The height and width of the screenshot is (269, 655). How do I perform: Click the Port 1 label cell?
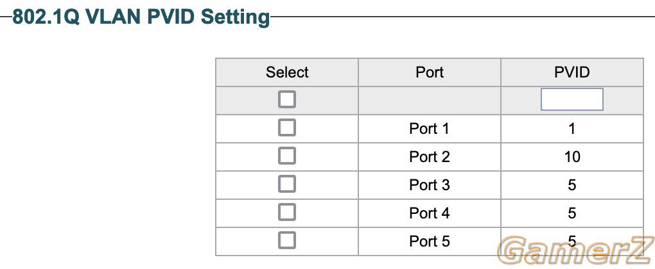[430, 129]
